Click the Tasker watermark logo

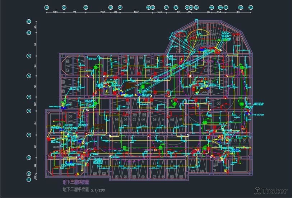[271, 190]
